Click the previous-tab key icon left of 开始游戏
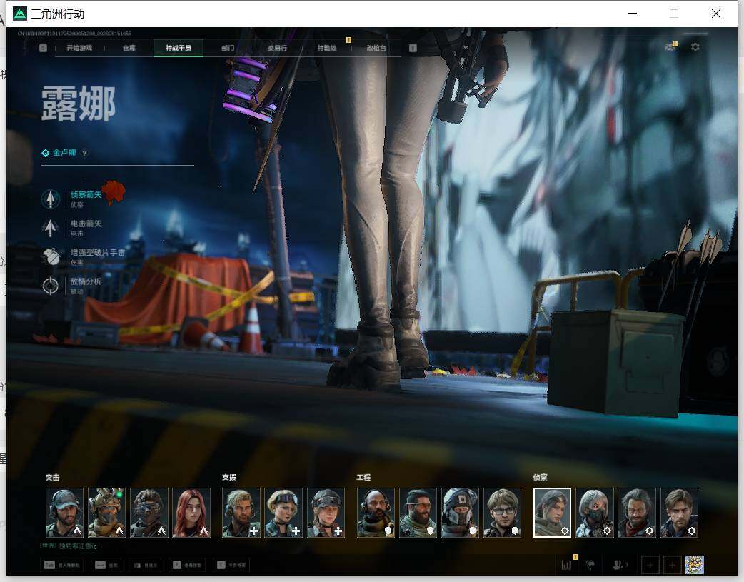The height and width of the screenshot is (582, 744). coord(43,48)
